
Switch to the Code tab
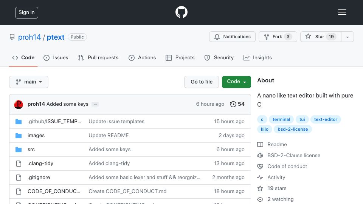[23, 57]
